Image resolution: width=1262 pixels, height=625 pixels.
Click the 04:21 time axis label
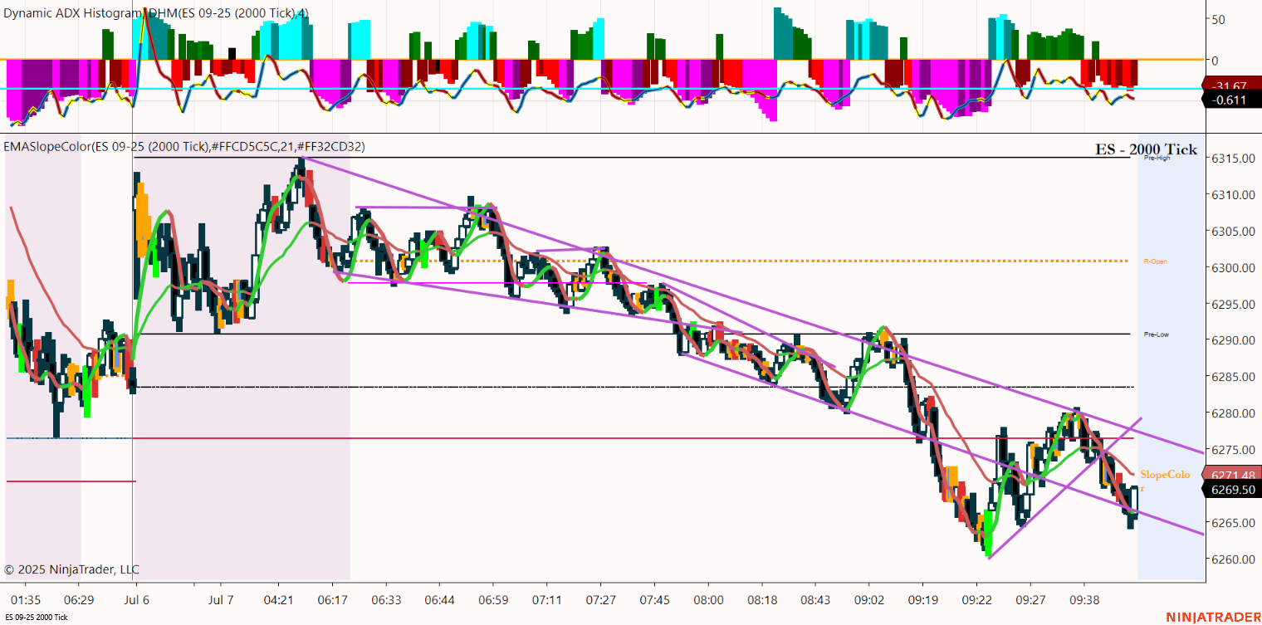pyautogui.click(x=278, y=599)
